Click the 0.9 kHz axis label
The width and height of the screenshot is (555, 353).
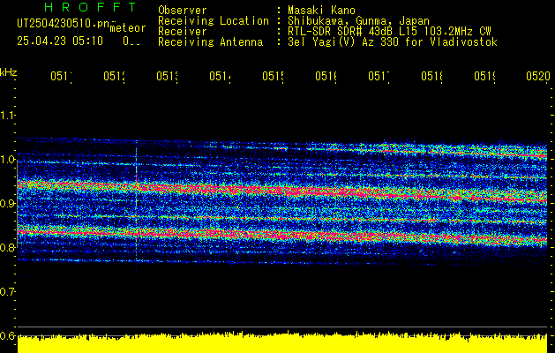[7, 204]
